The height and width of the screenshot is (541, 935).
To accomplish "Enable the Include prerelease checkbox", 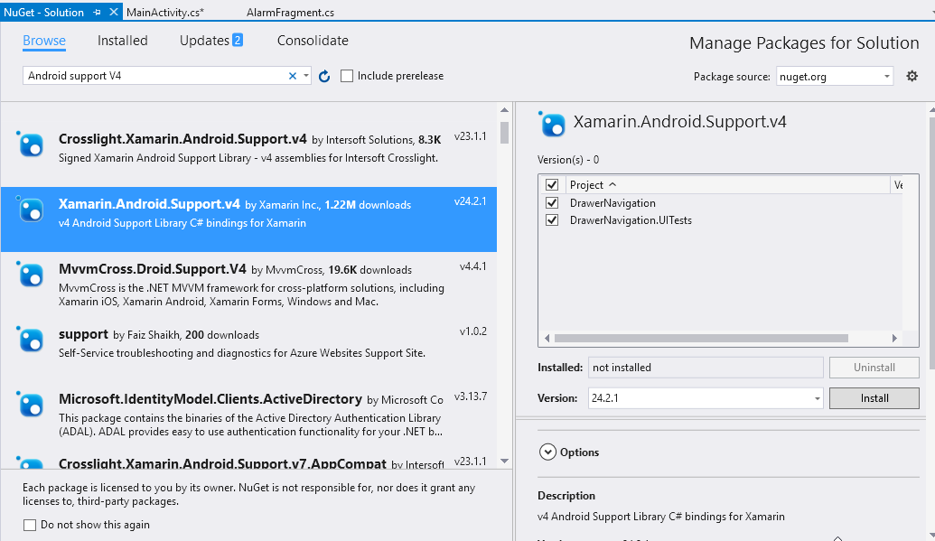I will coord(347,76).
